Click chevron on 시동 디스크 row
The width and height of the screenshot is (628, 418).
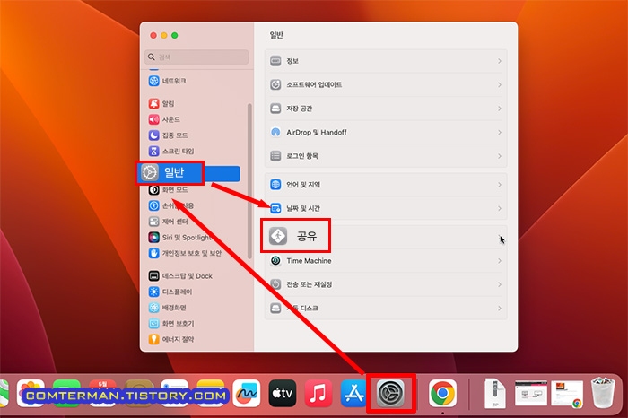(x=500, y=309)
